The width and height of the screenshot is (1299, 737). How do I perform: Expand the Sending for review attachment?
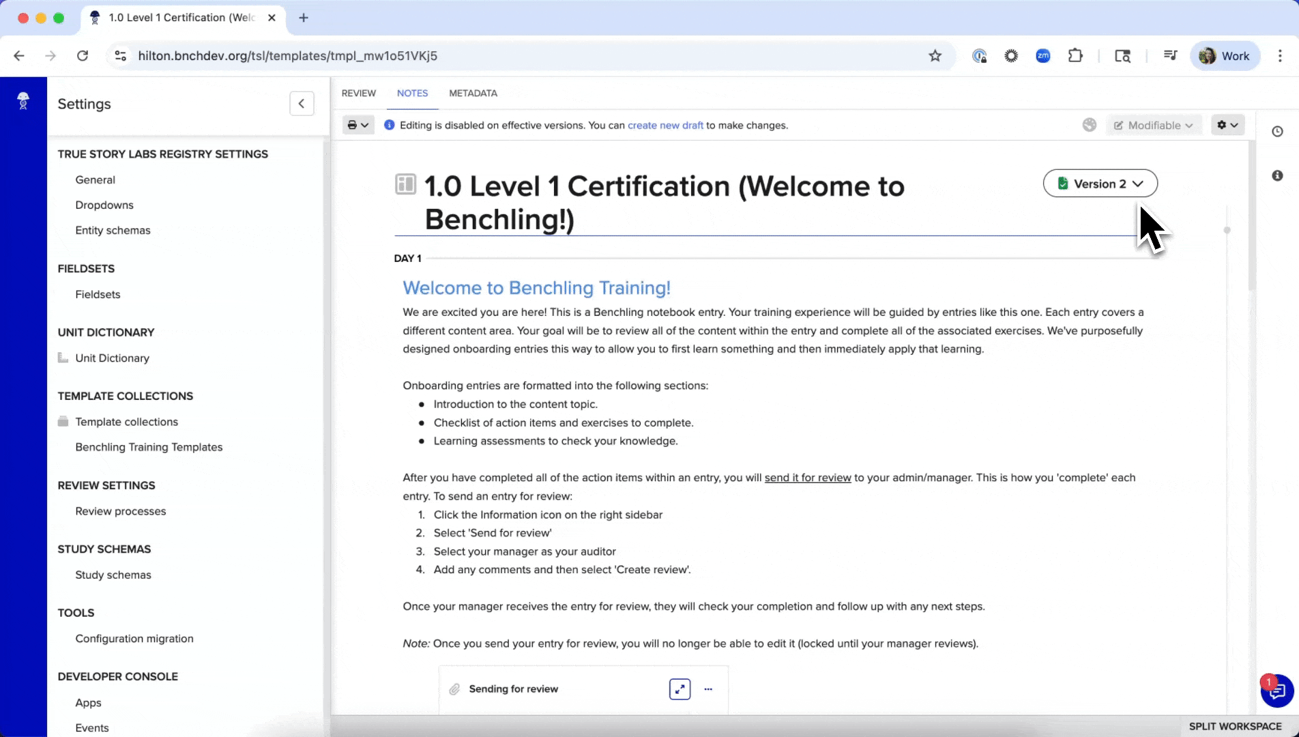680,689
